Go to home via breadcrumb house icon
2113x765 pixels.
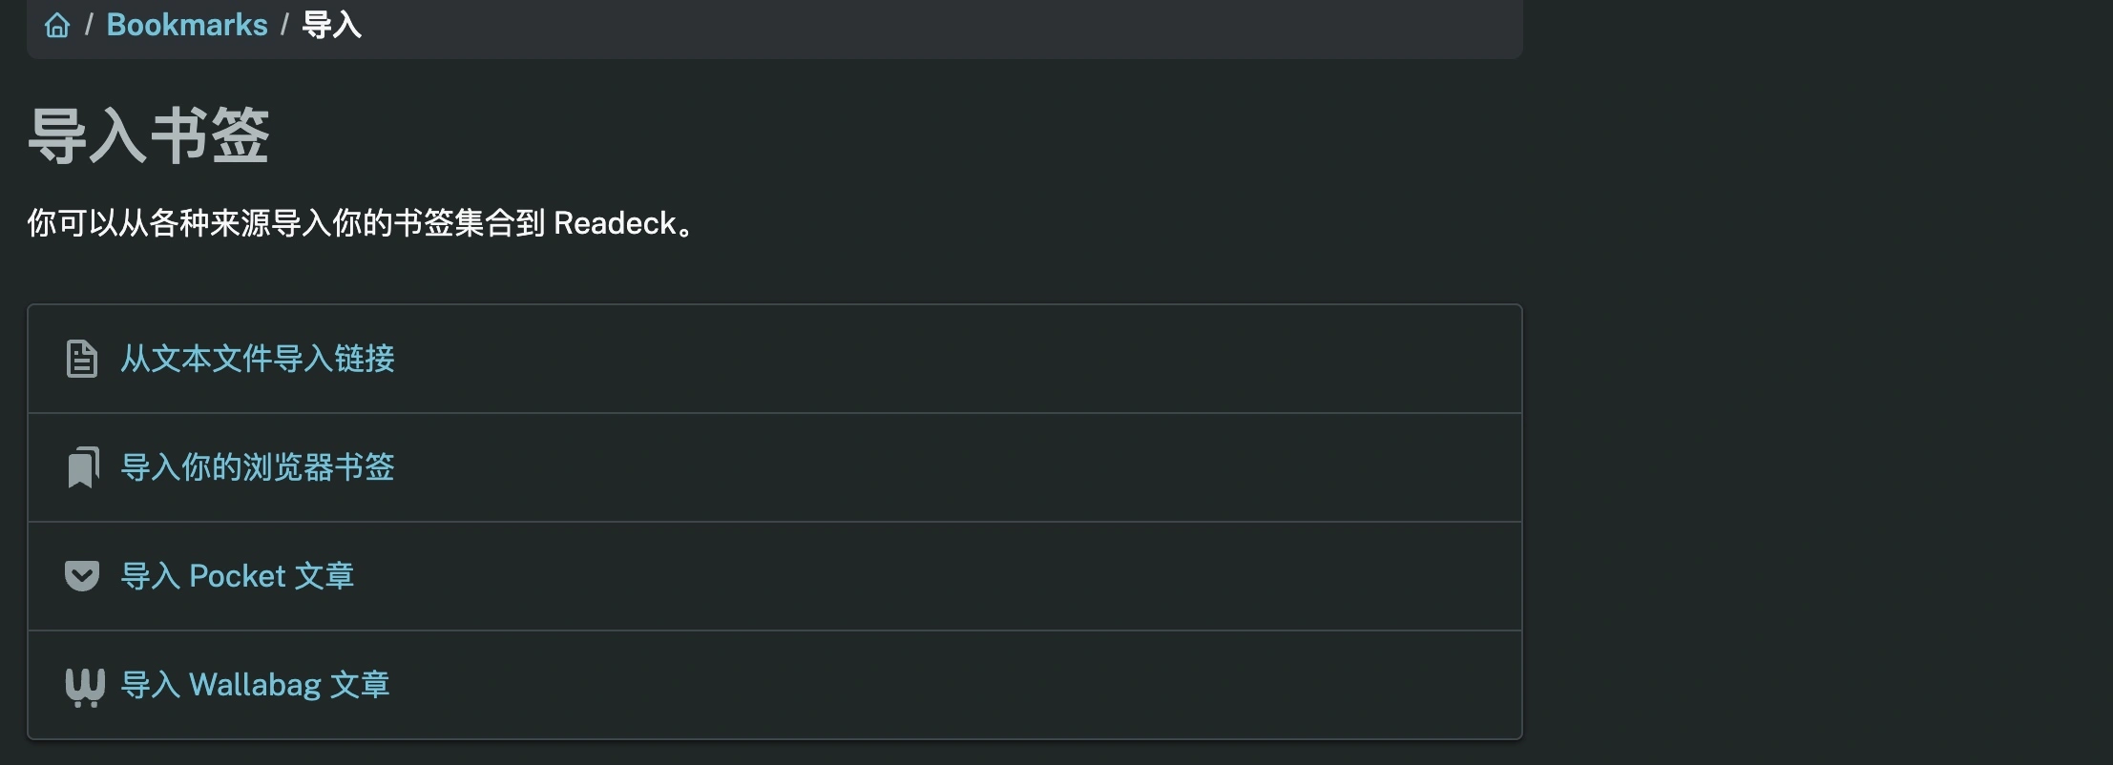[57, 25]
